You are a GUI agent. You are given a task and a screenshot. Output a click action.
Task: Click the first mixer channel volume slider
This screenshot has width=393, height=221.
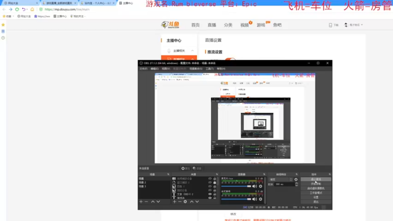click(x=236, y=186)
